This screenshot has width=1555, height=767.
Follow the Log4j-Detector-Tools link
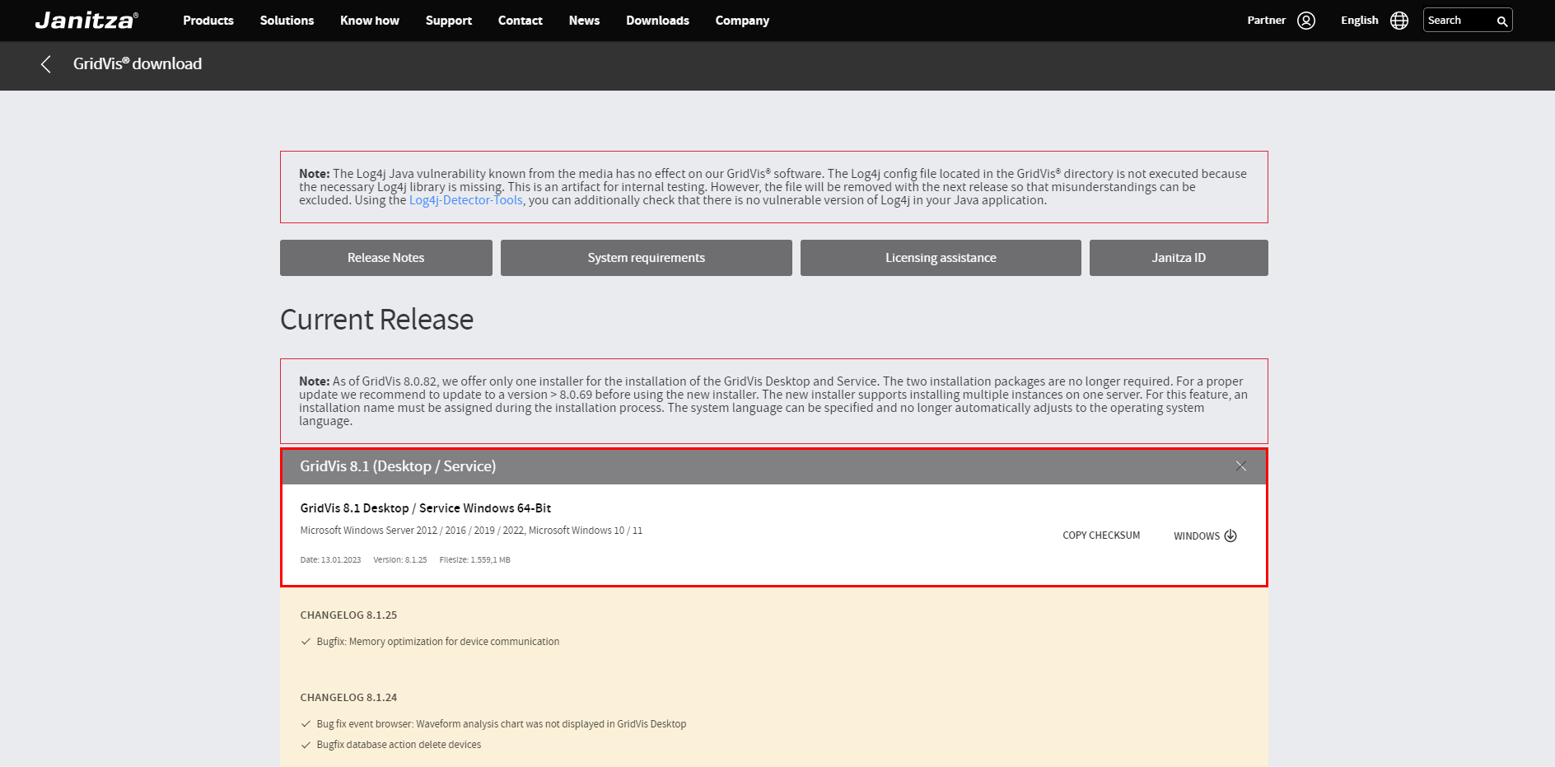tap(466, 200)
